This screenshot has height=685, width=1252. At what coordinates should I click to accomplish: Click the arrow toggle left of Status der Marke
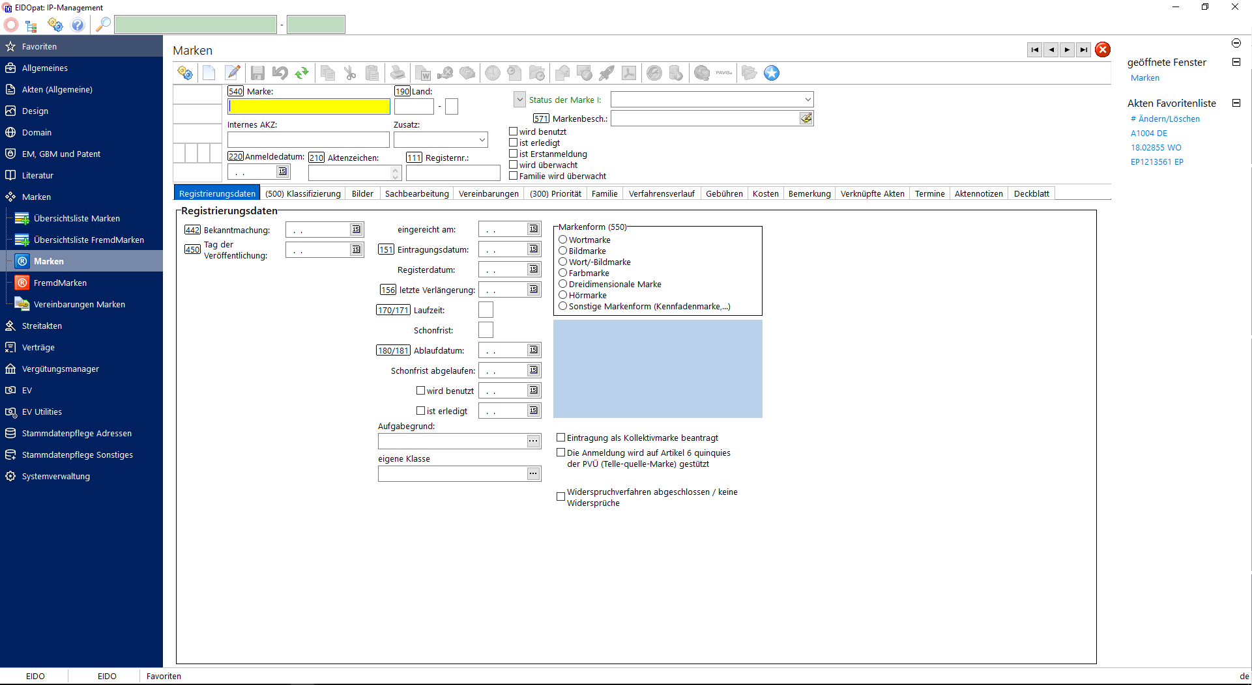coord(519,100)
